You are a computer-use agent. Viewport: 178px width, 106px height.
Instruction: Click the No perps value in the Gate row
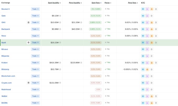click(x=107, y=16)
